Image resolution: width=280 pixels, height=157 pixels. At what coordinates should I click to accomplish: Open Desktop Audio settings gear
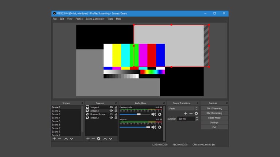click(x=160, y=114)
